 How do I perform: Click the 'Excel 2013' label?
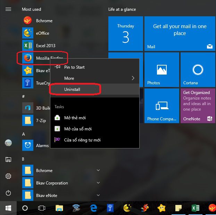[x=45, y=45]
